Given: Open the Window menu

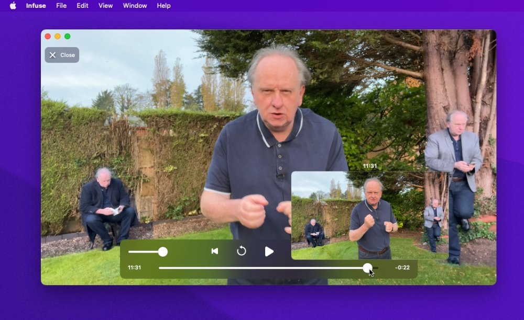Looking at the screenshot, I should click(135, 6).
